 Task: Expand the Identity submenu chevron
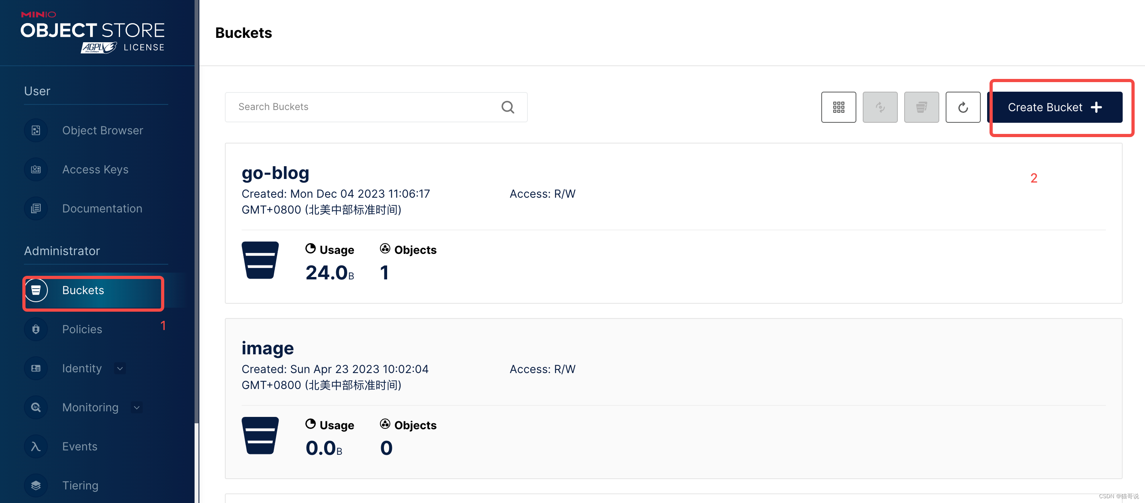coord(120,368)
